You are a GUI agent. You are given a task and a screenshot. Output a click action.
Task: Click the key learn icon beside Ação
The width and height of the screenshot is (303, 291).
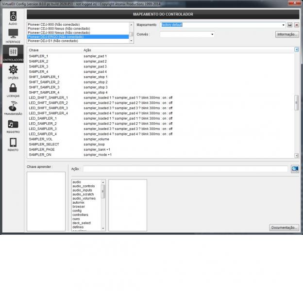(294, 169)
